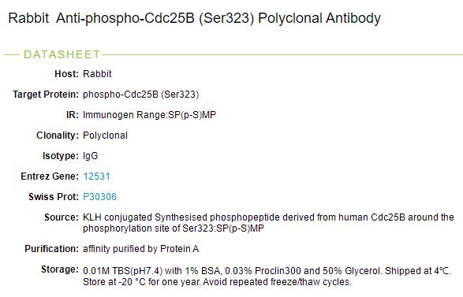Click the Purification label
The image size is (463, 297).
[x=52, y=249]
